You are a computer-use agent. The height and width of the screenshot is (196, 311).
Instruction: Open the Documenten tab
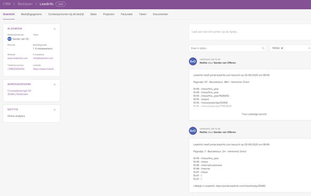pos(161,15)
